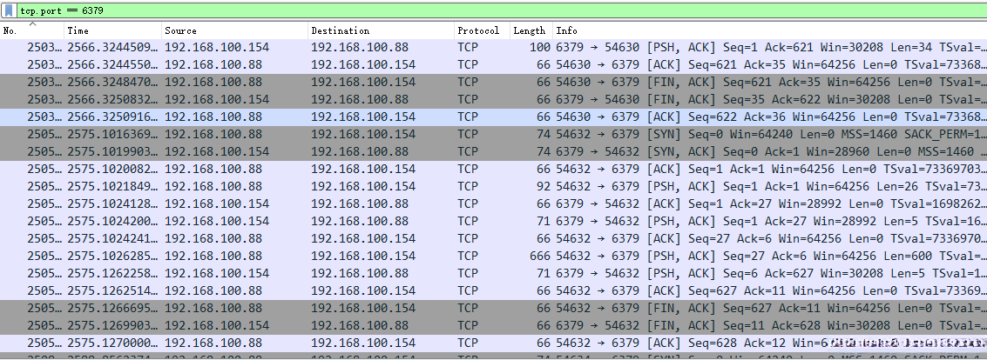
Task: Click the display filter bookmark icon
Action: (9, 10)
